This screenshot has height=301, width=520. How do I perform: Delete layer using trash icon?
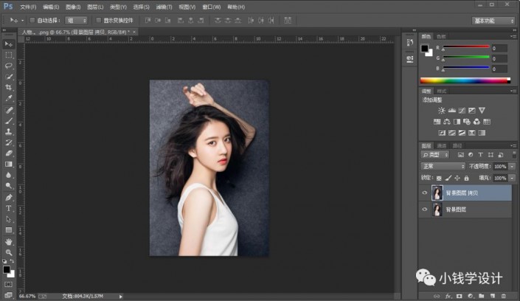click(504, 296)
